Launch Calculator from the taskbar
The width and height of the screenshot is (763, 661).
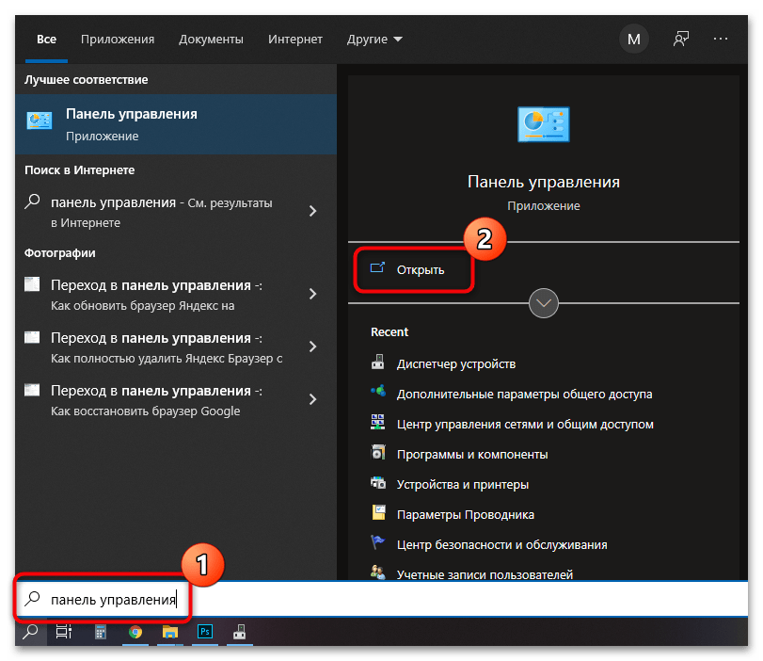click(x=100, y=633)
